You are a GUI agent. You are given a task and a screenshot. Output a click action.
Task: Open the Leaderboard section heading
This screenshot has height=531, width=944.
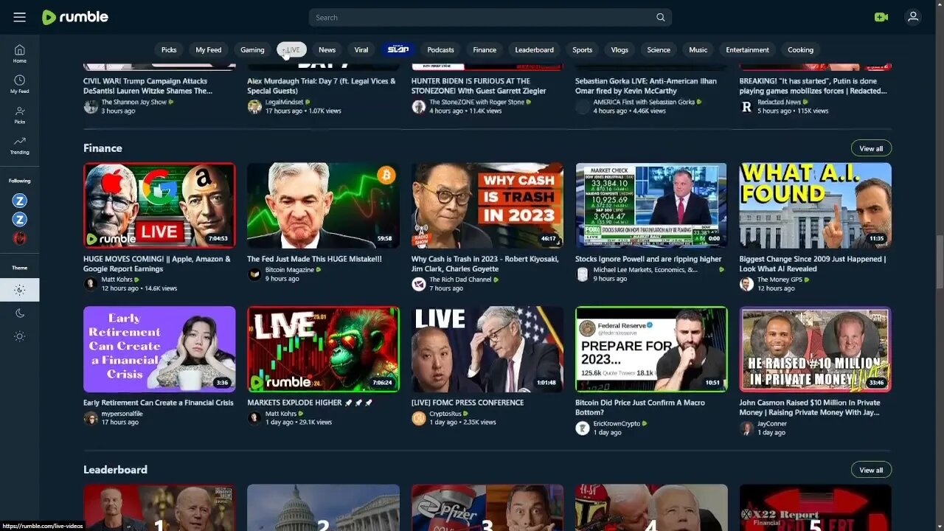[x=115, y=470]
